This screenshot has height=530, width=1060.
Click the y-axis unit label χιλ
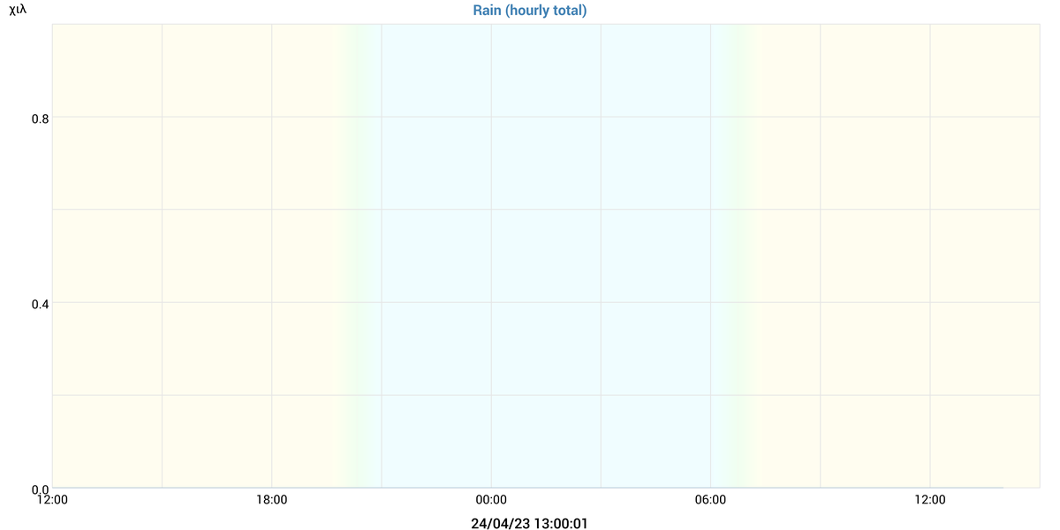click(x=18, y=11)
